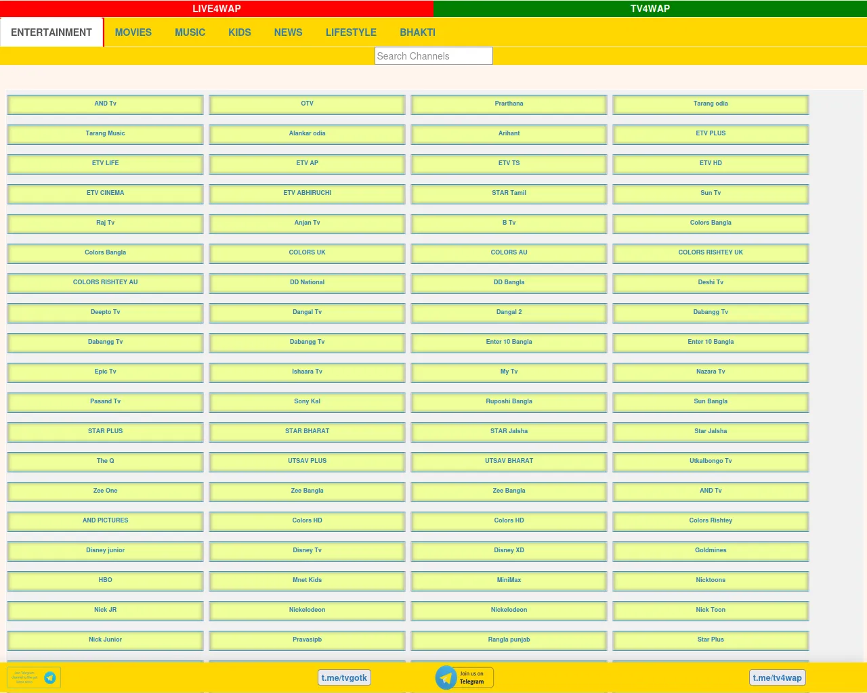The height and width of the screenshot is (693, 867).
Task: Open the Tarang odia channel
Action: (711, 104)
